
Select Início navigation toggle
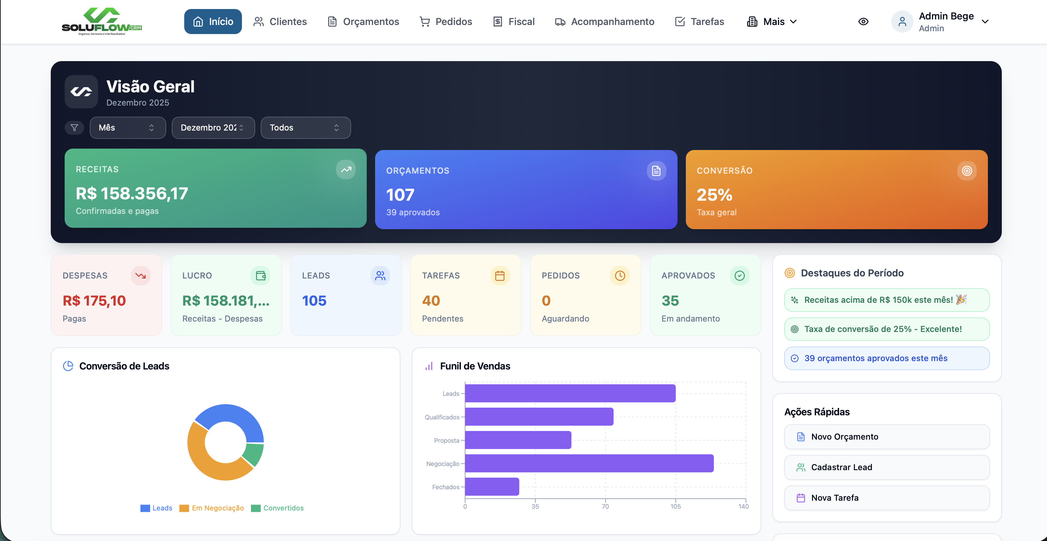(213, 22)
